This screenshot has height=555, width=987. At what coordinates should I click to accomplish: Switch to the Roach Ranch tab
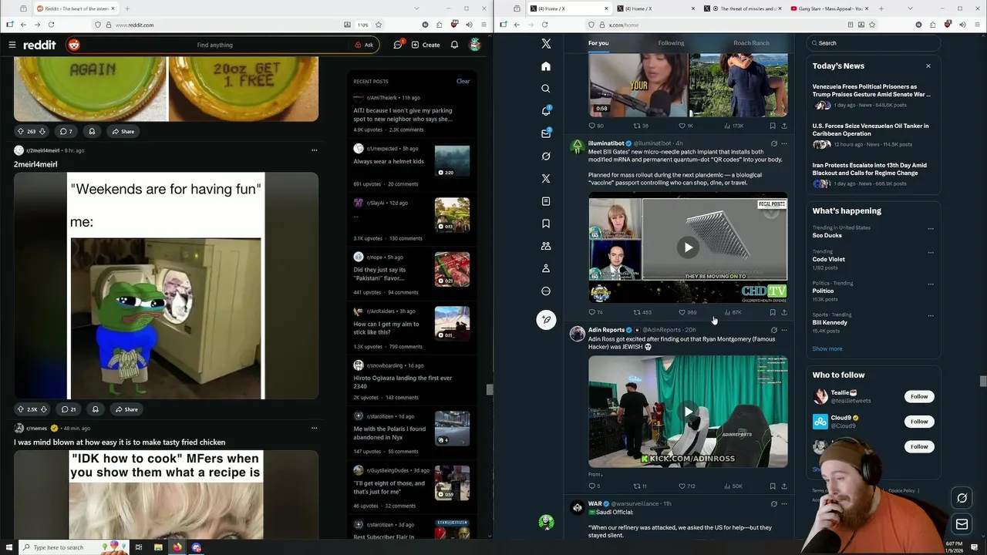click(x=751, y=43)
